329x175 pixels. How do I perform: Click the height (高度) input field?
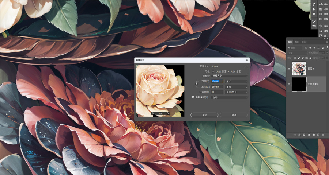pos(217,87)
